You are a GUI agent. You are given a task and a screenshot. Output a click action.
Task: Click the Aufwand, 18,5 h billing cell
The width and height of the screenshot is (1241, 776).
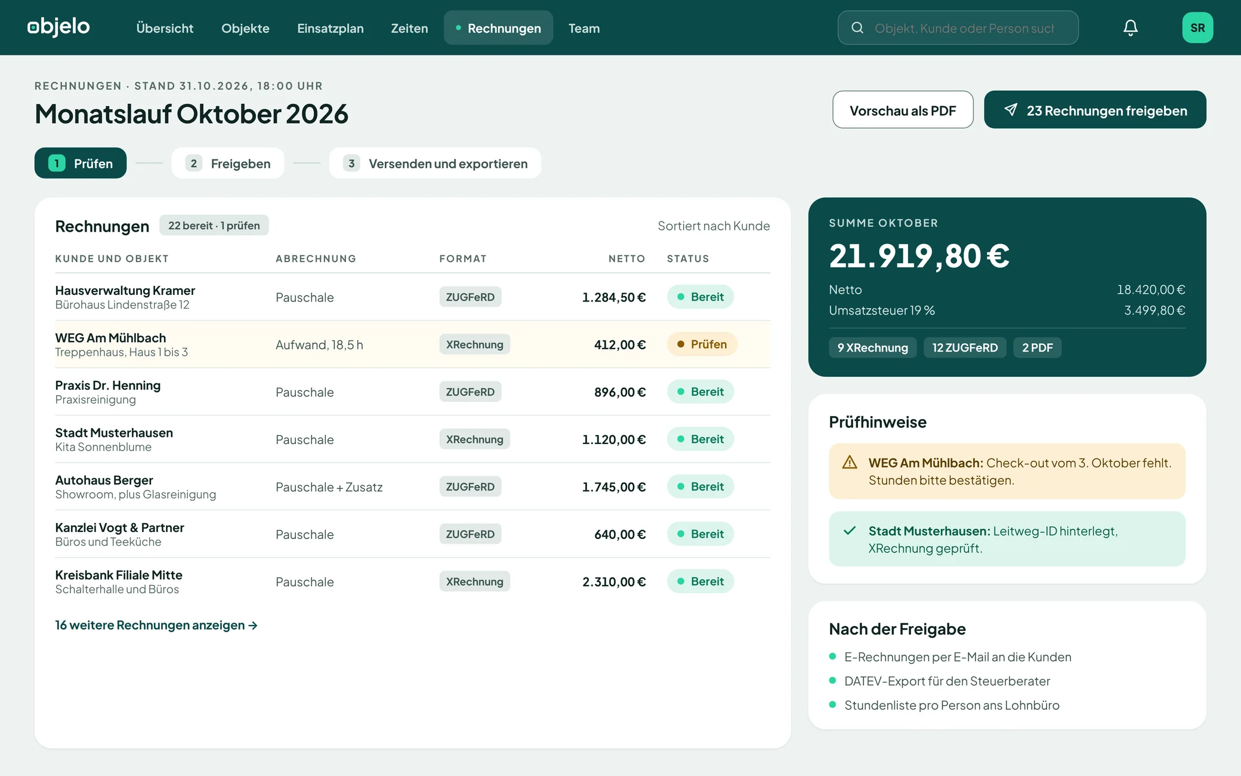pyautogui.click(x=319, y=344)
